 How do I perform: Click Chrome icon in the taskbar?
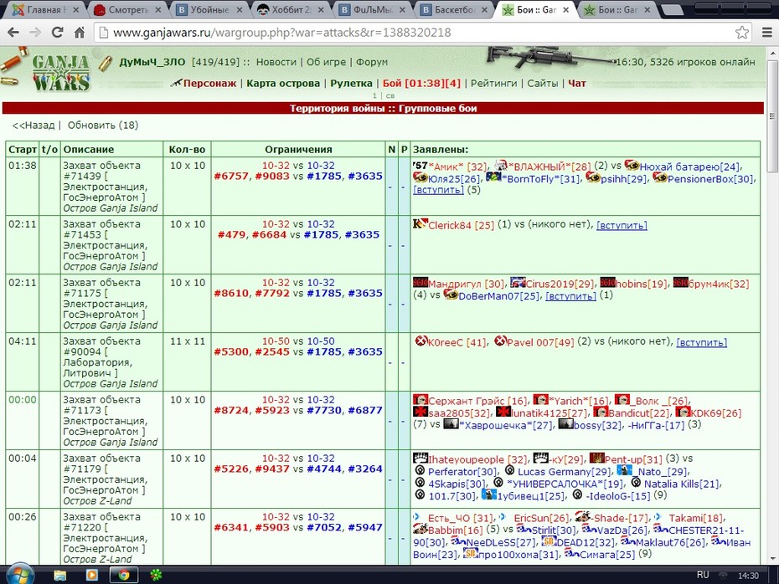124,575
